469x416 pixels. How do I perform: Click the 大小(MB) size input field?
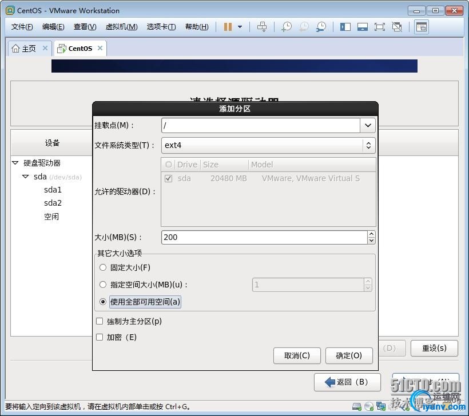point(264,237)
